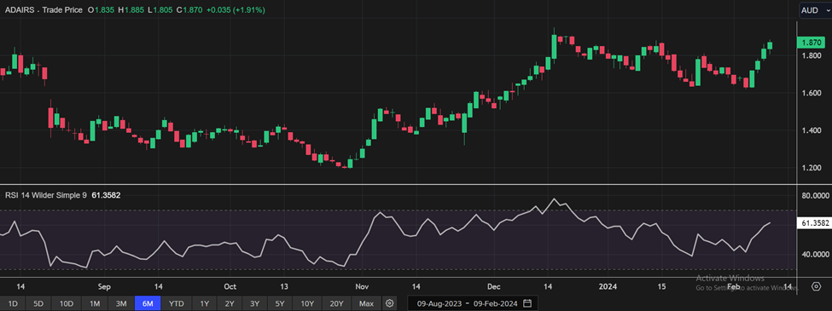Image resolution: width=832 pixels, height=311 pixels.
Task: Click the calendar icon in date range
Action: click(x=527, y=303)
